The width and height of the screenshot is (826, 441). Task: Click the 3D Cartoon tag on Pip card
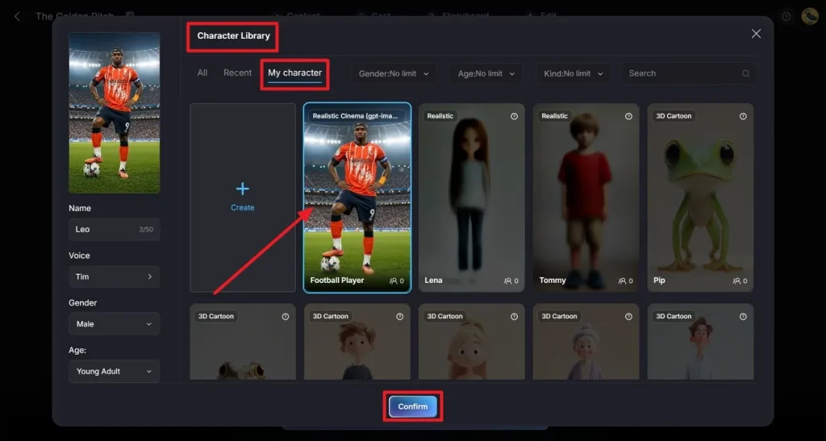pos(674,116)
